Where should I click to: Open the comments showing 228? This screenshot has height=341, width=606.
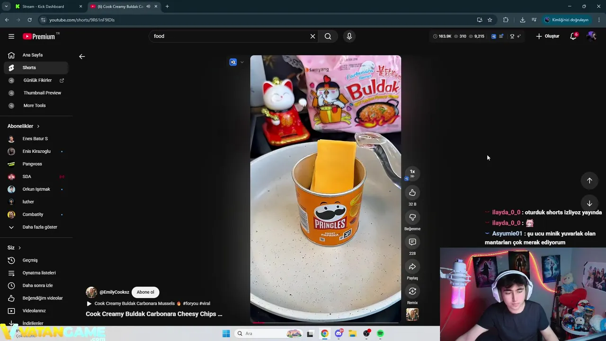pos(412,242)
